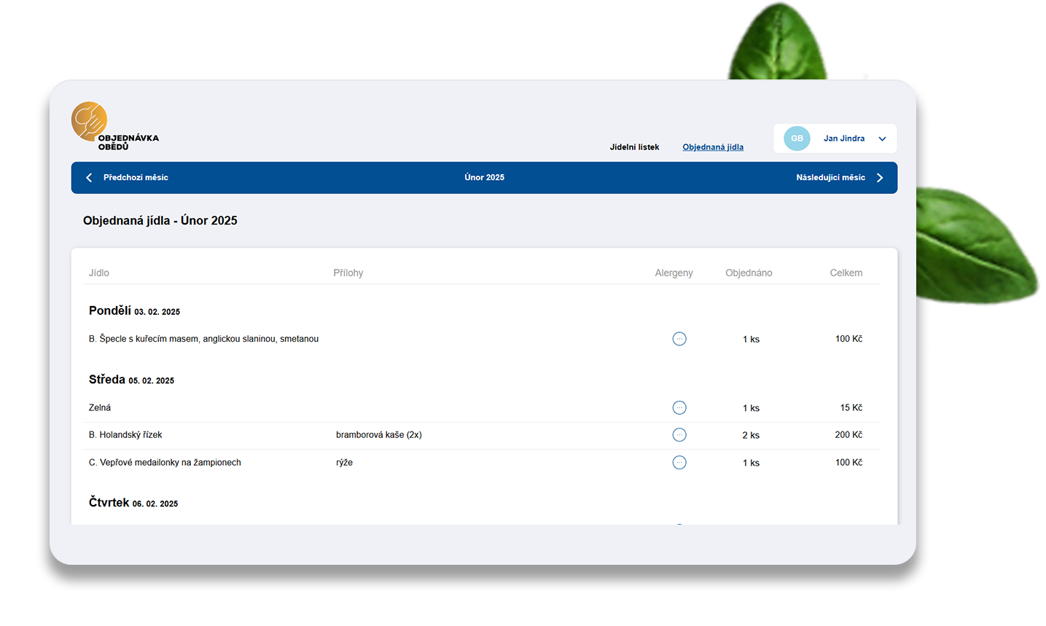Viewport: 1046px width, 626px height.
Task: Switch to the Jídelní lístek tab
Action: 634,147
